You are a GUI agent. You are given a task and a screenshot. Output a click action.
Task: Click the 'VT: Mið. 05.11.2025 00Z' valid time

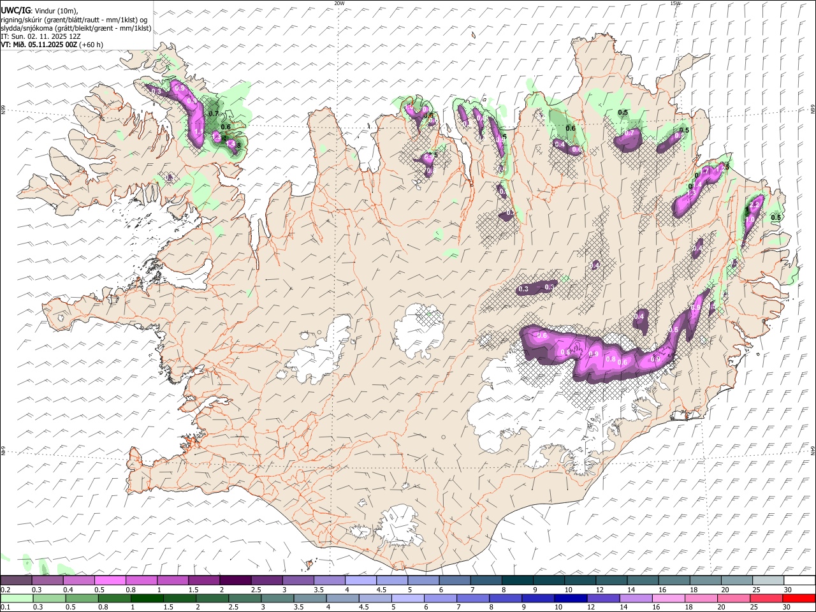click(40, 45)
